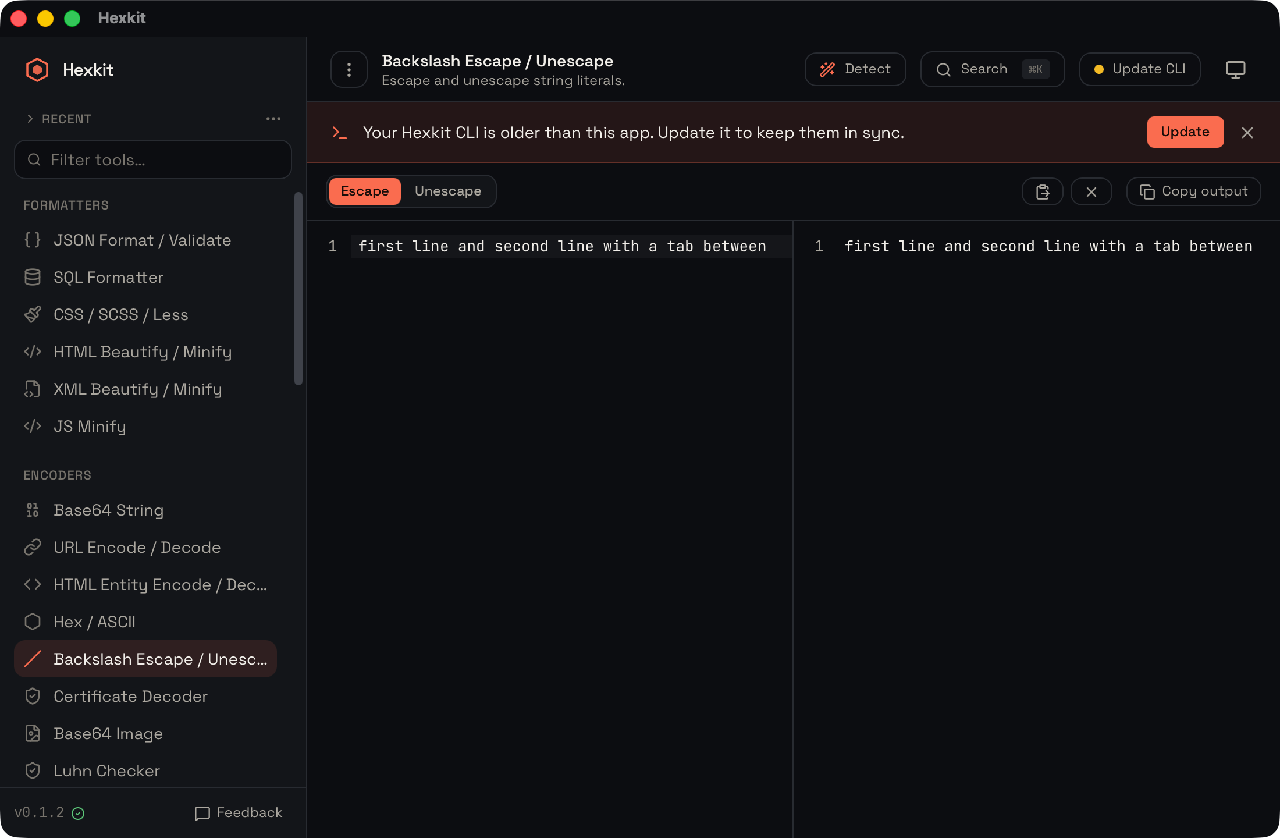Open Base64 Image tool

coord(145,734)
